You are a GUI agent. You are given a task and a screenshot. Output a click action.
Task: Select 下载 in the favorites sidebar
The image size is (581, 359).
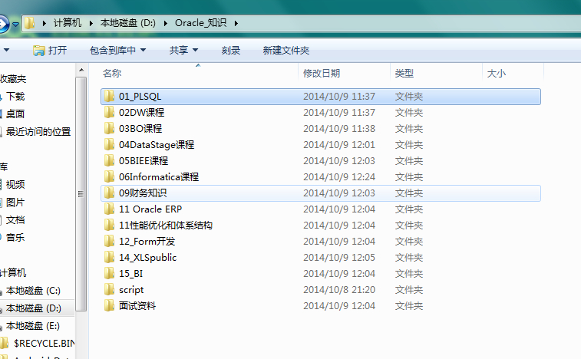click(x=15, y=97)
